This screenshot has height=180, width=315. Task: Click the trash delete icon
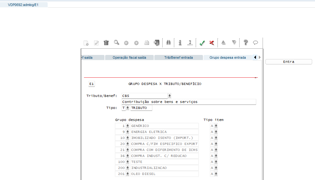tap(106, 43)
